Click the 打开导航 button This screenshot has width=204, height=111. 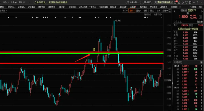(193, 7)
